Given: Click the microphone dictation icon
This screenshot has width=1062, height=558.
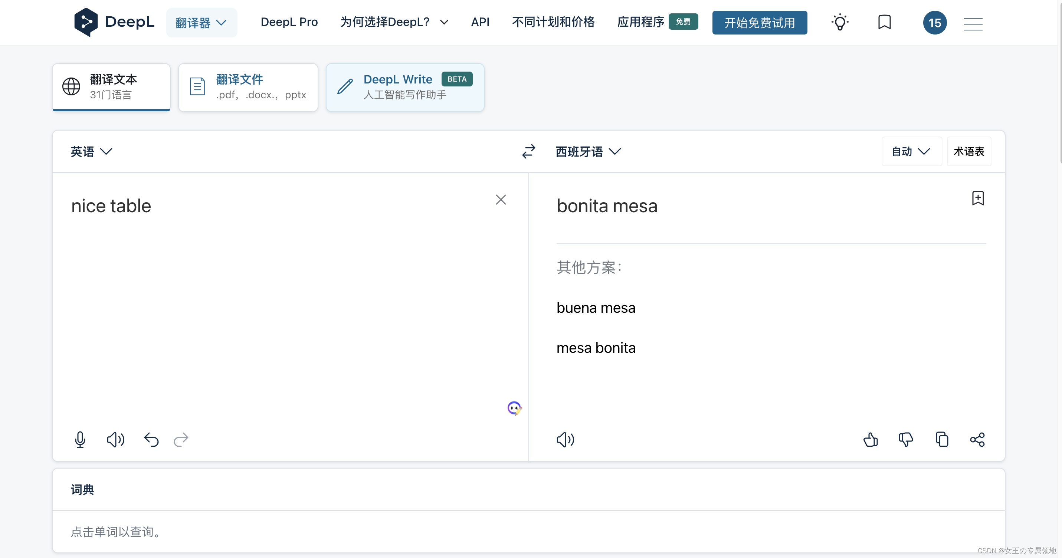Looking at the screenshot, I should pos(80,439).
